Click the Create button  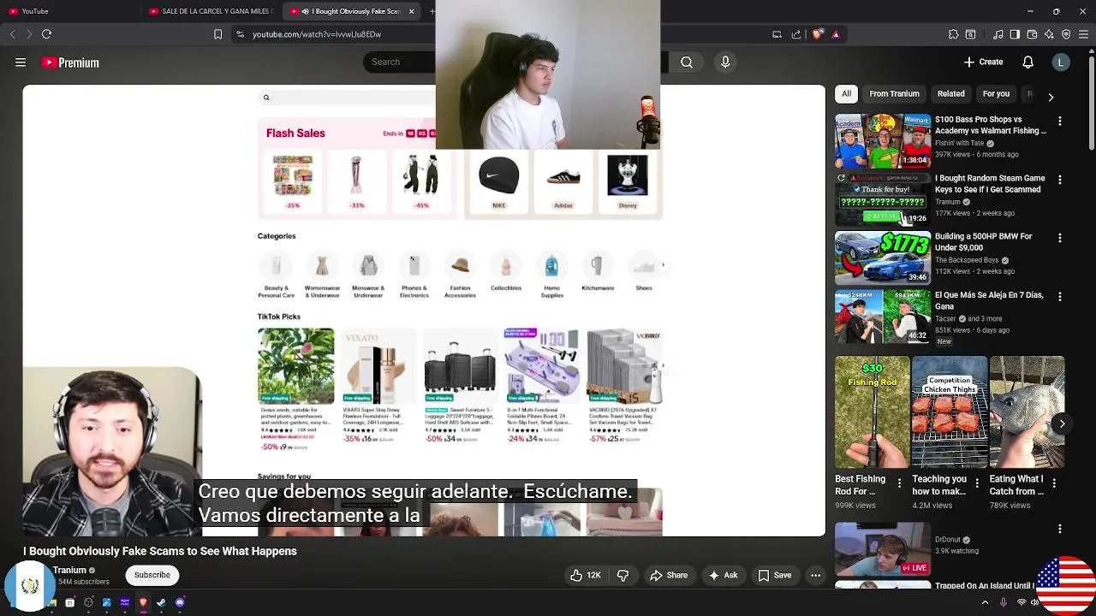pyautogui.click(x=983, y=62)
